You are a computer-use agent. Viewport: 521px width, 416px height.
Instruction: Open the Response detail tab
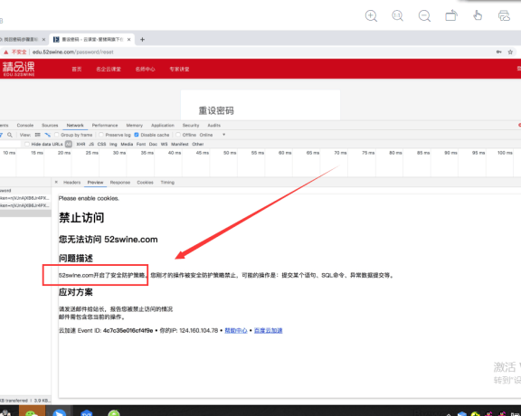tap(120, 183)
